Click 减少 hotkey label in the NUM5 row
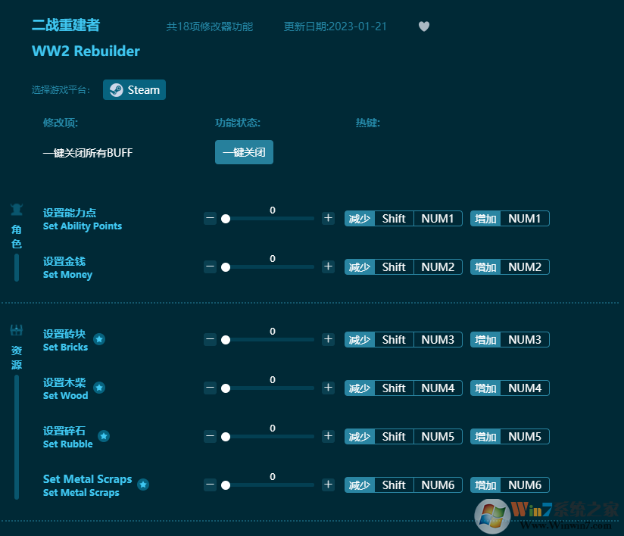This screenshot has width=624, height=536. [360, 437]
